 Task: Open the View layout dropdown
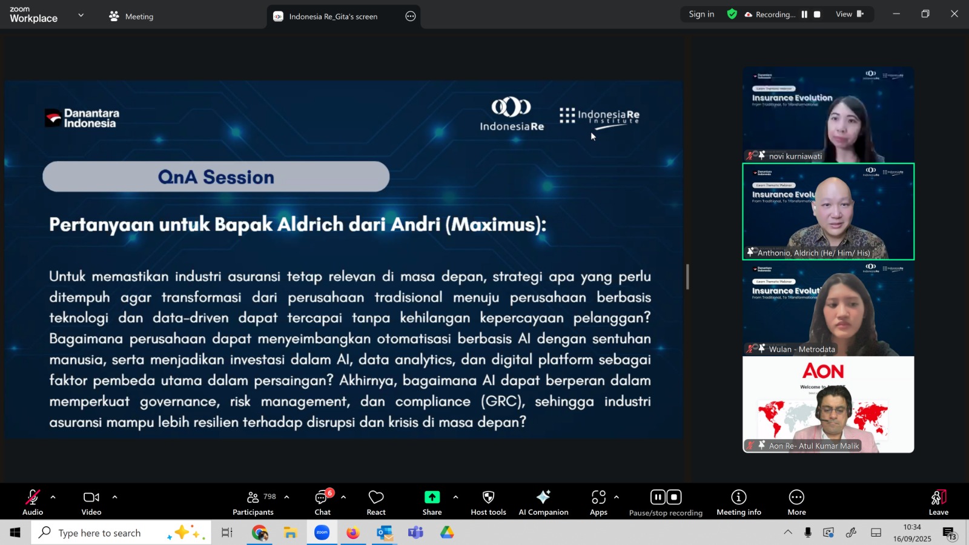(850, 15)
